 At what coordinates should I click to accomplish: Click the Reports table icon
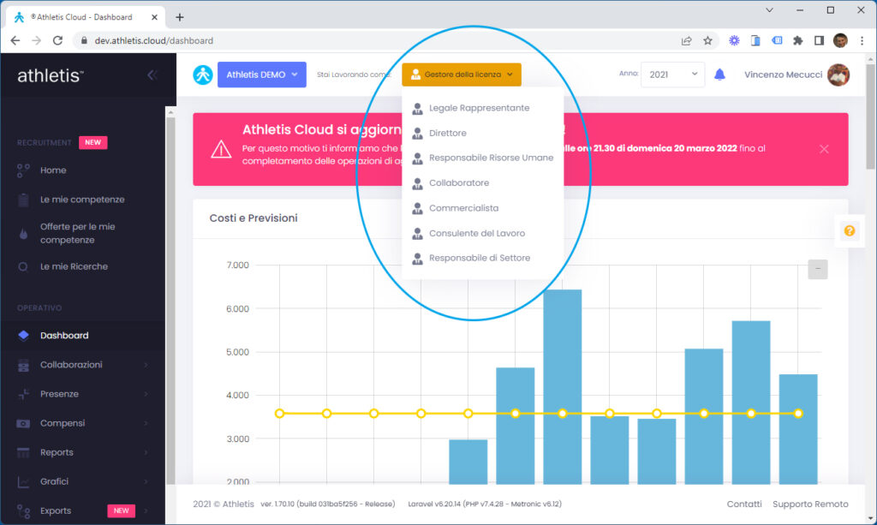pos(23,452)
